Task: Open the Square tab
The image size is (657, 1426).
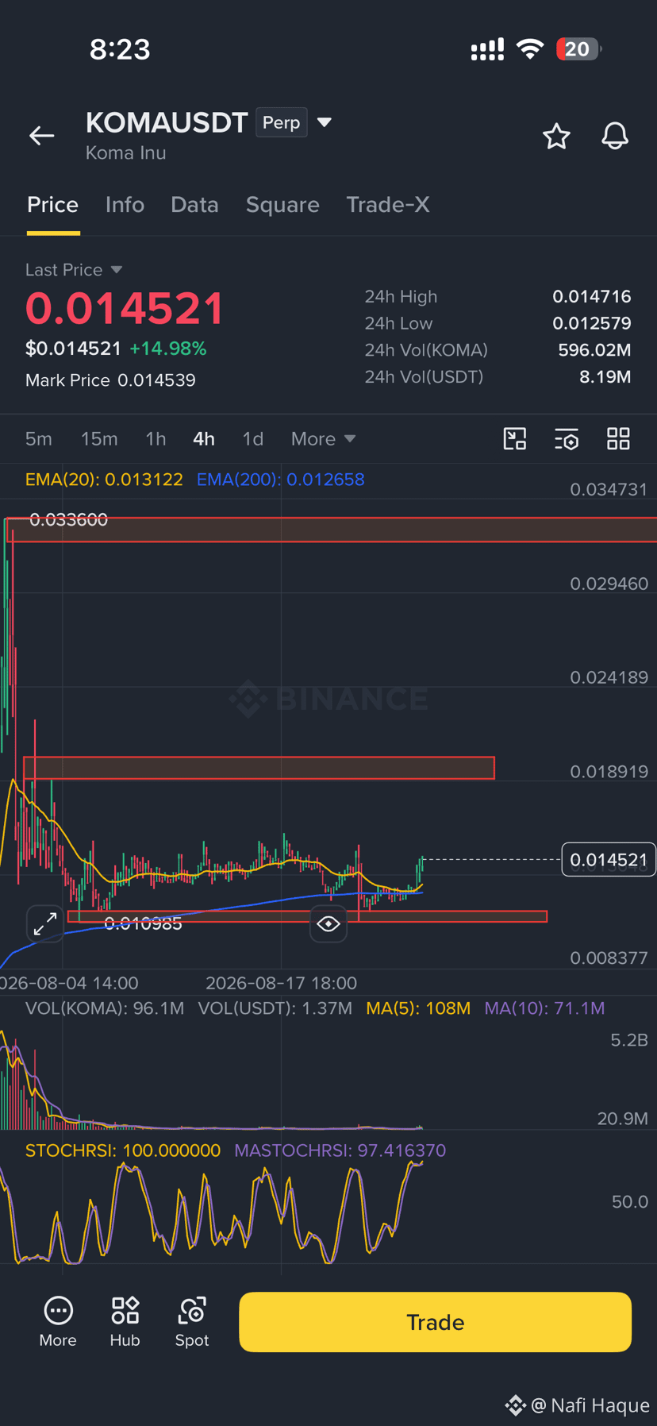Action: click(x=282, y=205)
